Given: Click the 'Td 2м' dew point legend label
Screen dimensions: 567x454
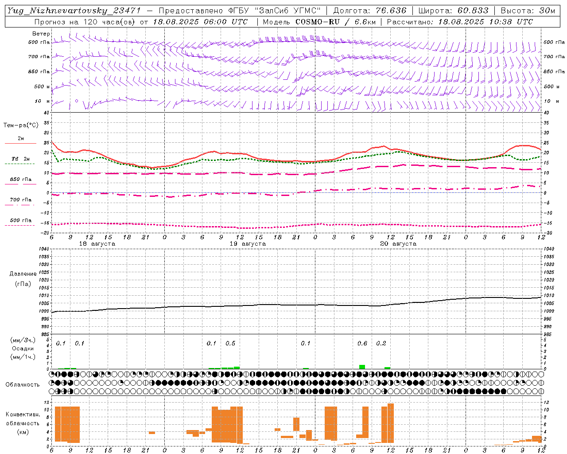Looking at the screenshot, I should tap(21, 159).
